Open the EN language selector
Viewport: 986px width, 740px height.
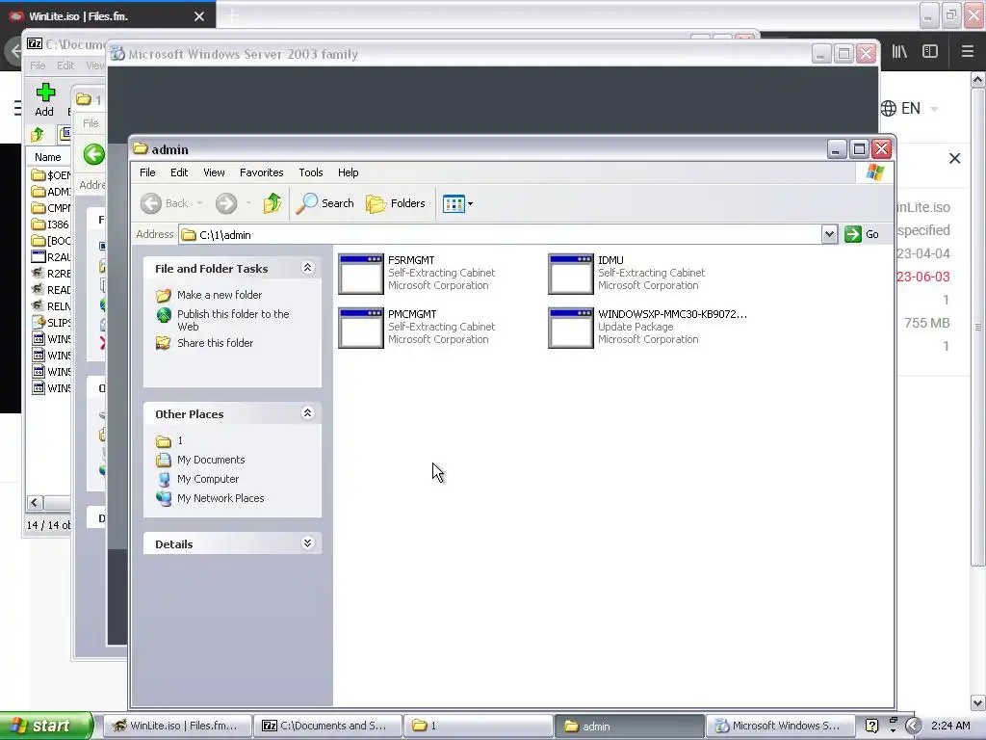(909, 108)
